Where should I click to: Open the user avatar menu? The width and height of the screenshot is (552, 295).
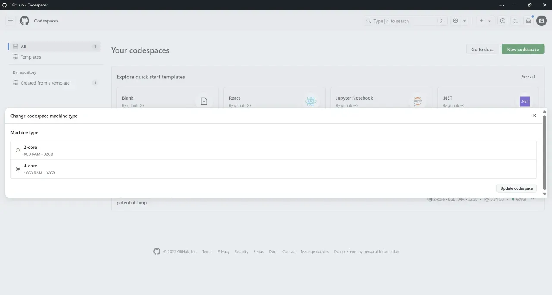tap(542, 21)
